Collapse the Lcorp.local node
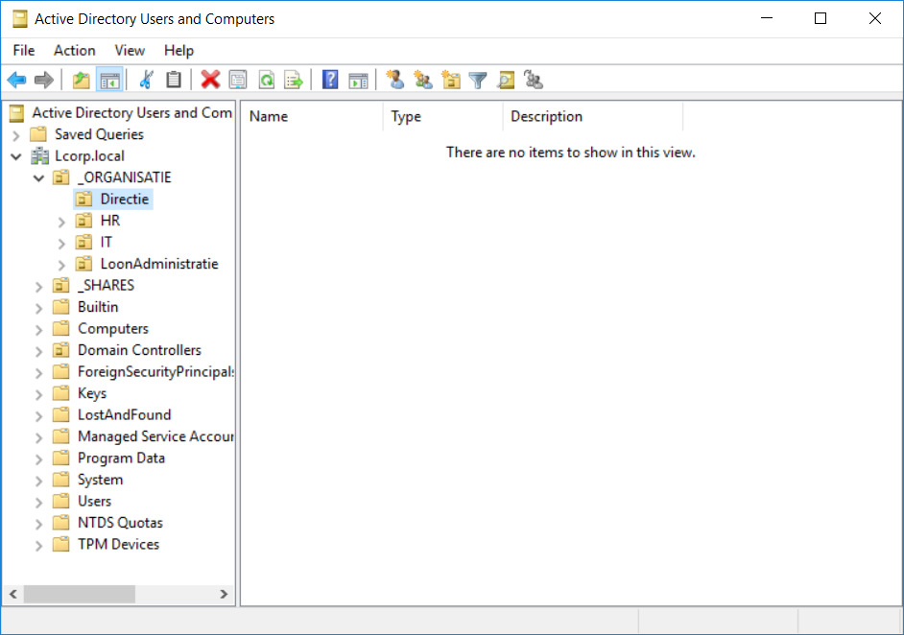Image resolution: width=904 pixels, height=635 pixels. point(16,156)
